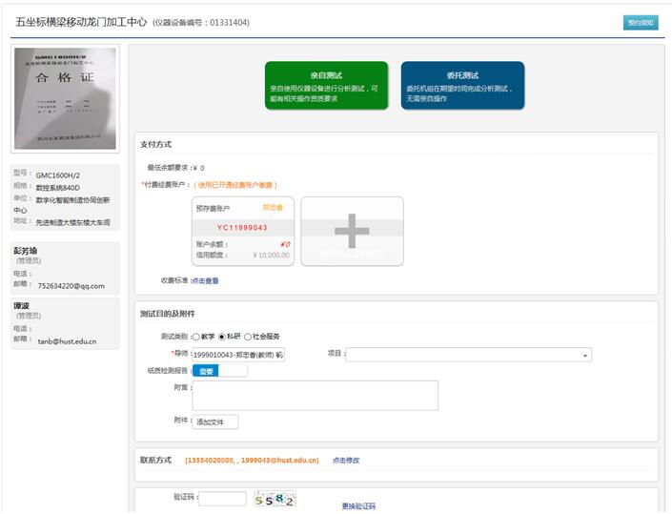Click the 更换验证码 refresh link

(x=358, y=505)
